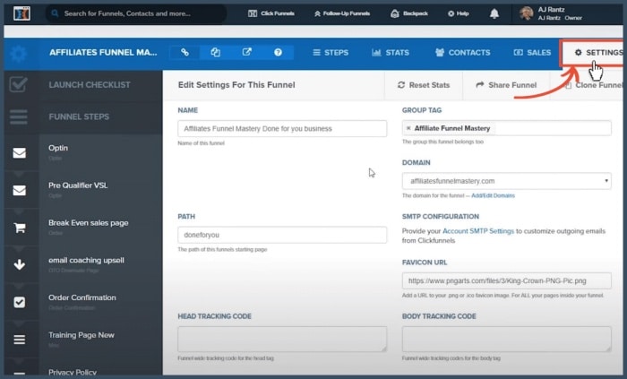Remove the Affiliate Funnel Mastery tag
The width and height of the screenshot is (627, 379).
tap(408, 128)
